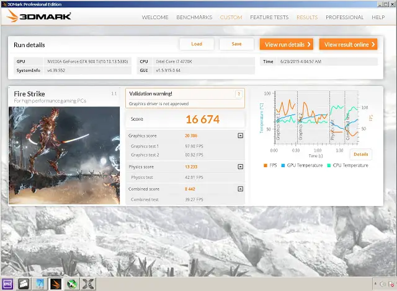Click Graphics test 1 result 97.98 FPS

(x=194, y=146)
